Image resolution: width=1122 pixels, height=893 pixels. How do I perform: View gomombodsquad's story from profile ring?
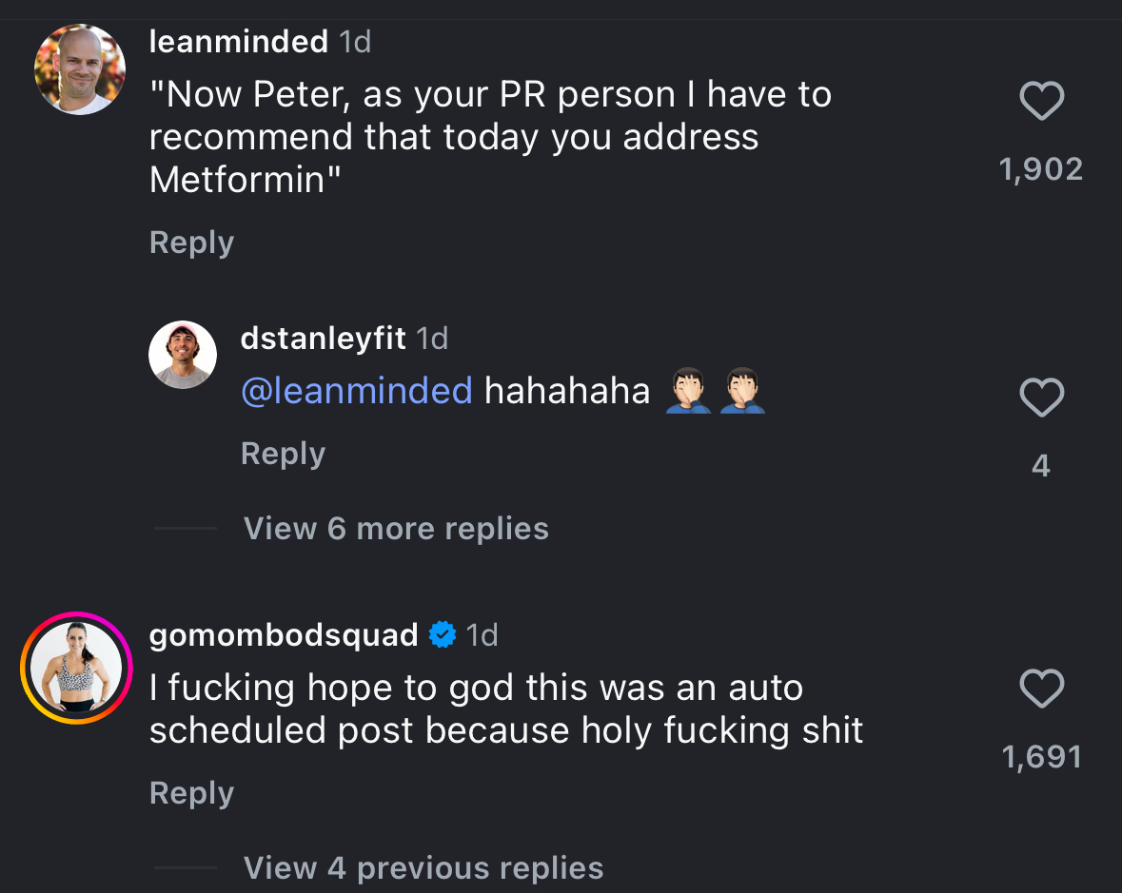pos(76,668)
